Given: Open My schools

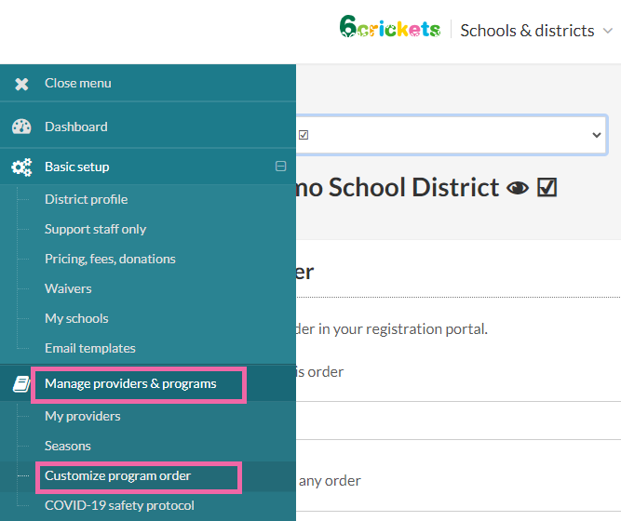Looking at the screenshot, I should pos(76,318).
